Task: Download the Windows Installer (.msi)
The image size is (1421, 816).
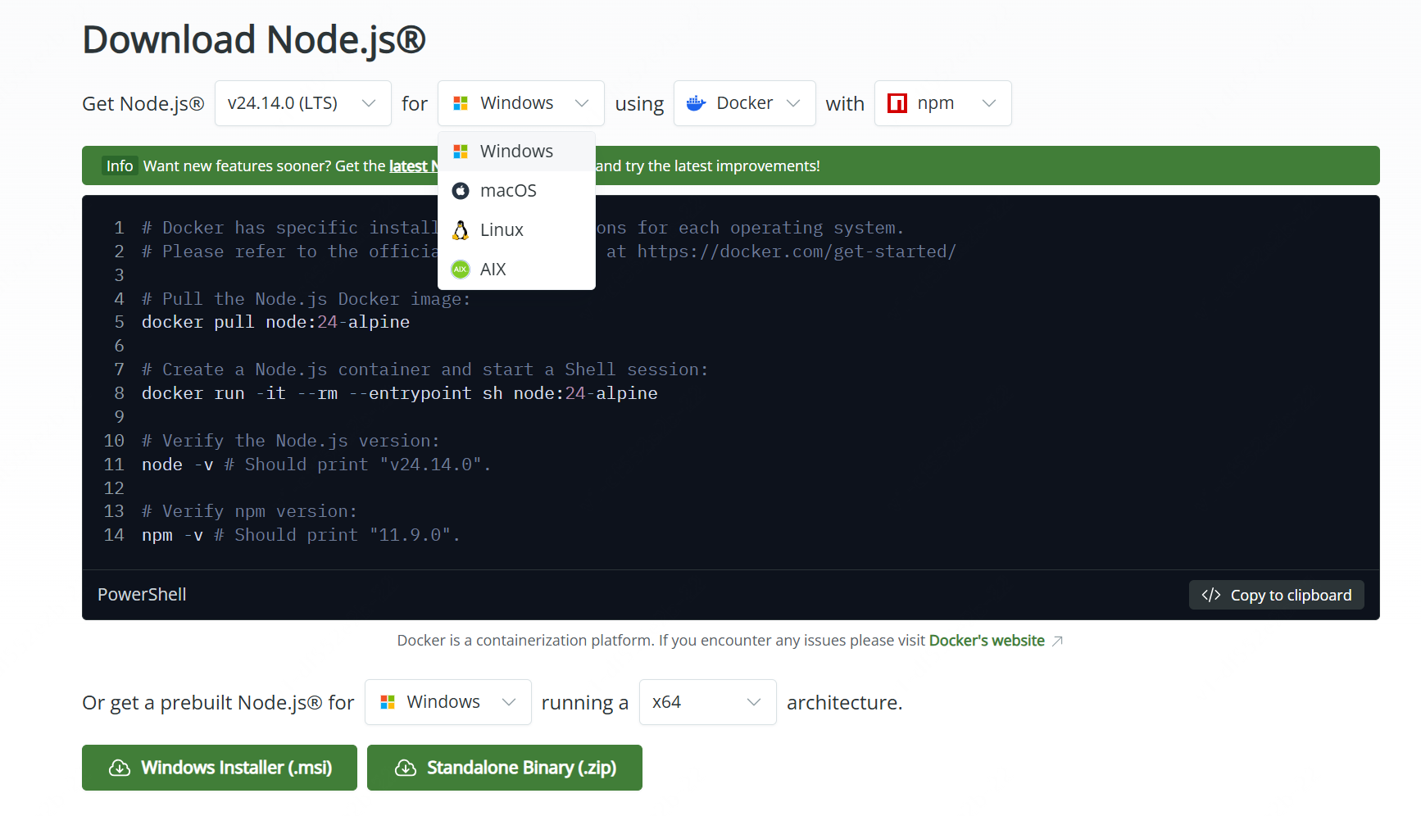Action: click(220, 768)
